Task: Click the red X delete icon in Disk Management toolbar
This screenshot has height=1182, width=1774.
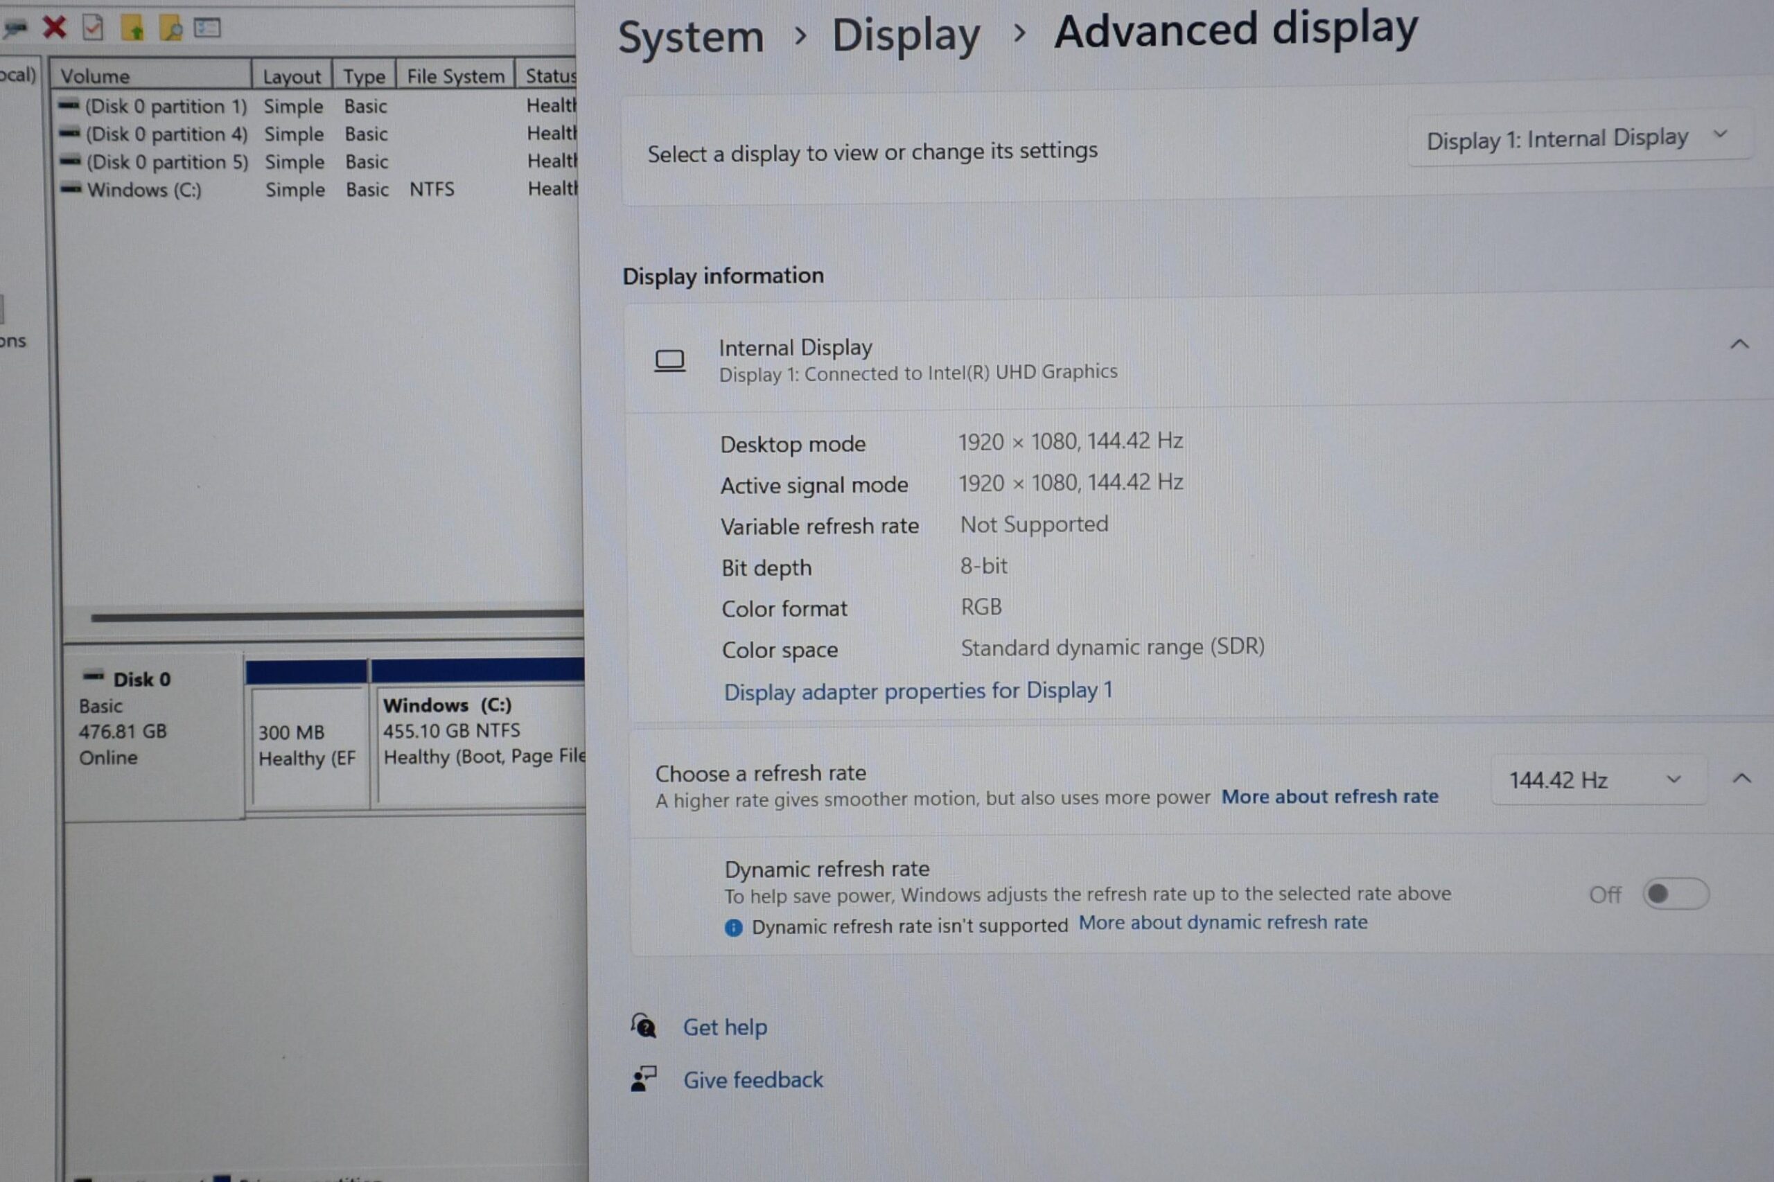Action: (54, 28)
